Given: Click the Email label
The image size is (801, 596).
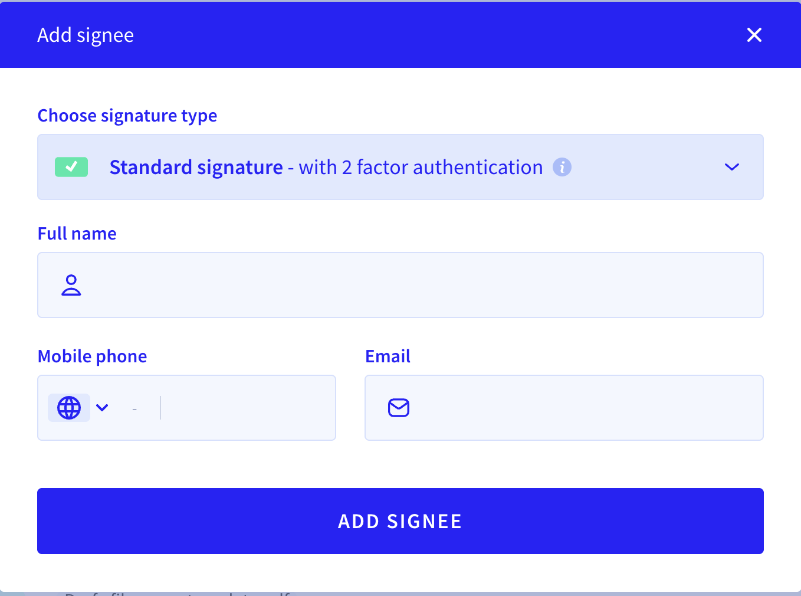Looking at the screenshot, I should click(388, 356).
